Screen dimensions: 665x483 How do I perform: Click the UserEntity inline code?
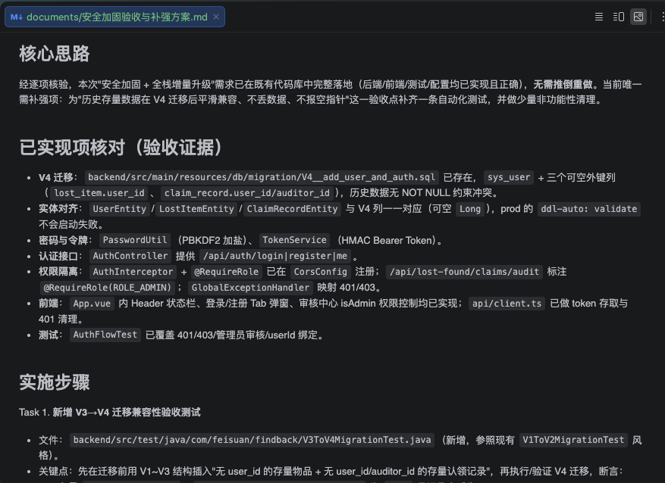(119, 209)
